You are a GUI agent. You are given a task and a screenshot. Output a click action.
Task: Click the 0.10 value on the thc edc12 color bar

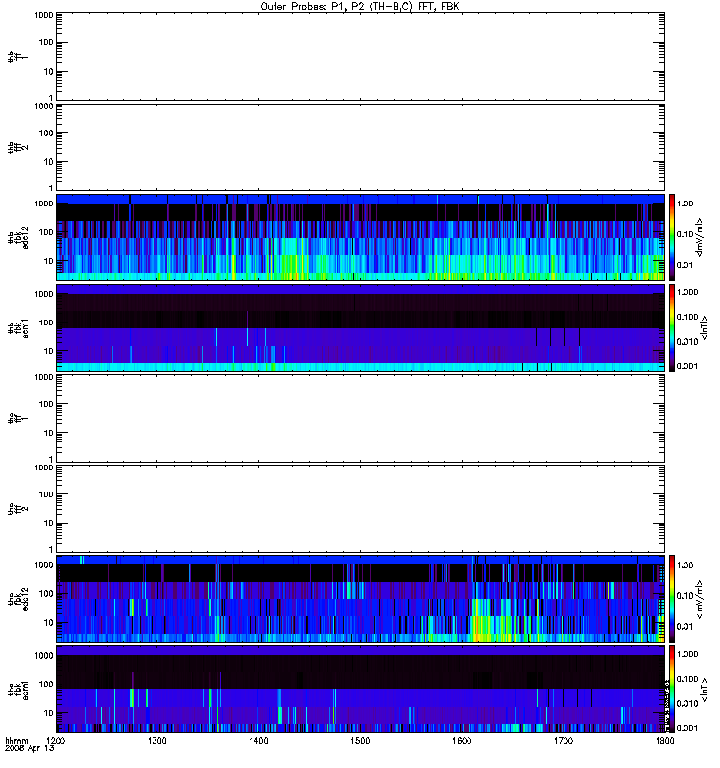click(684, 595)
